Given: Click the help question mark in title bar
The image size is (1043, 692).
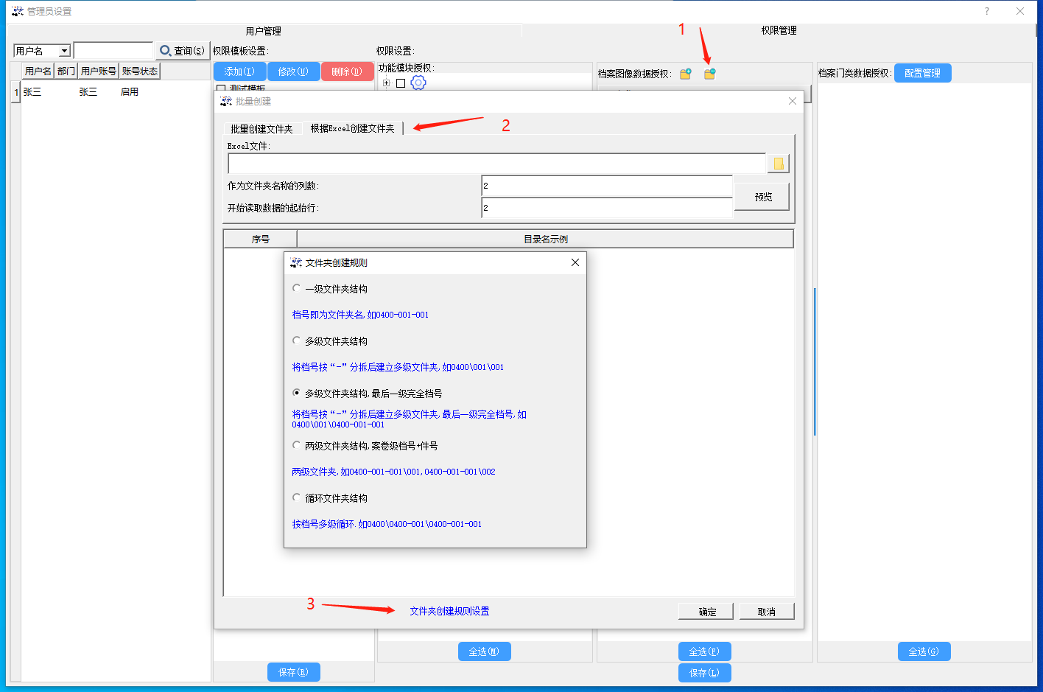Looking at the screenshot, I should pyautogui.click(x=987, y=11).
